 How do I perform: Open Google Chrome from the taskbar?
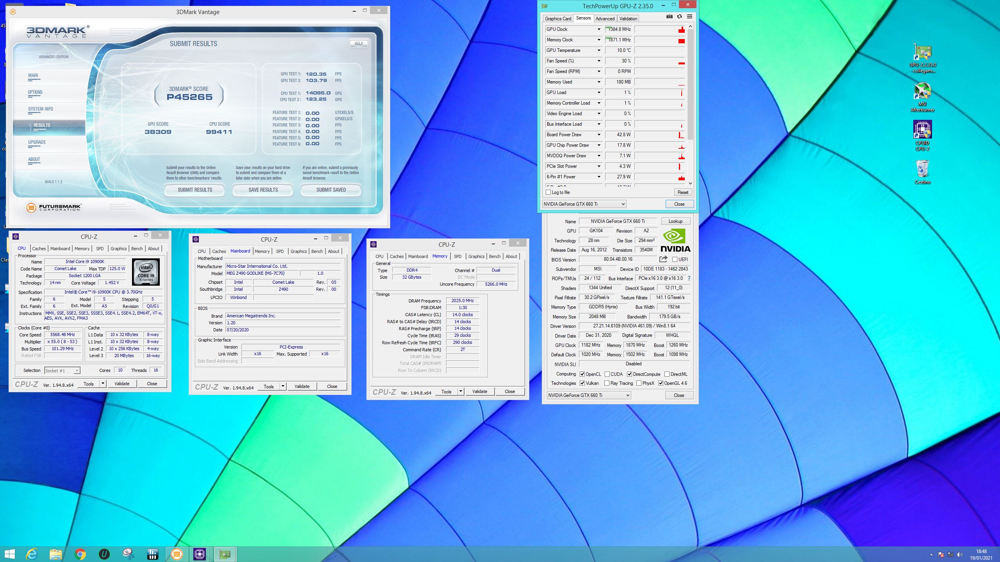(x=80, y=554)
